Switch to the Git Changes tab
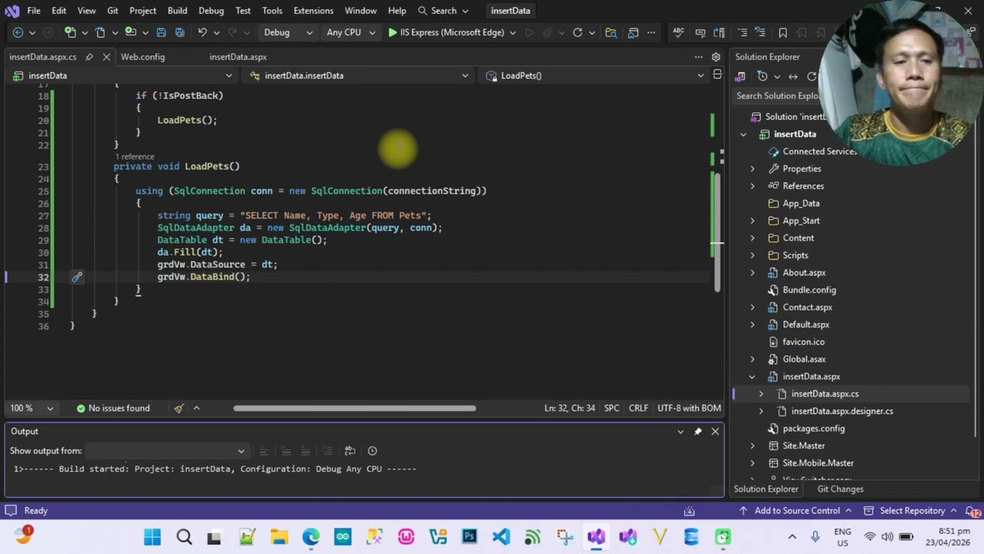The image size is (984, 554). [x=840, y=489]
